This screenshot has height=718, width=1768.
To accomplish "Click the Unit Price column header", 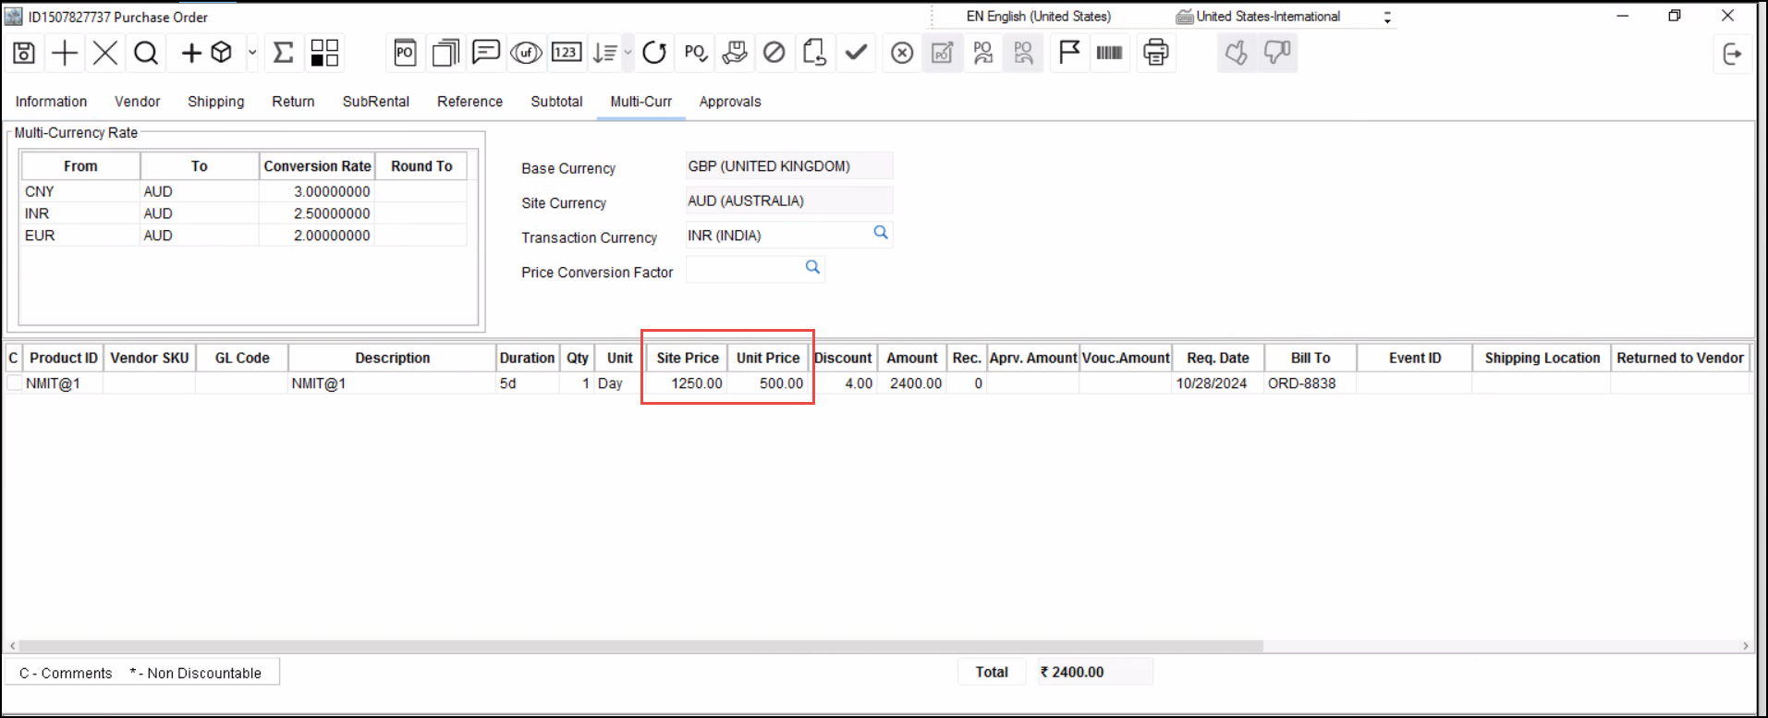I will pos(768,358).
